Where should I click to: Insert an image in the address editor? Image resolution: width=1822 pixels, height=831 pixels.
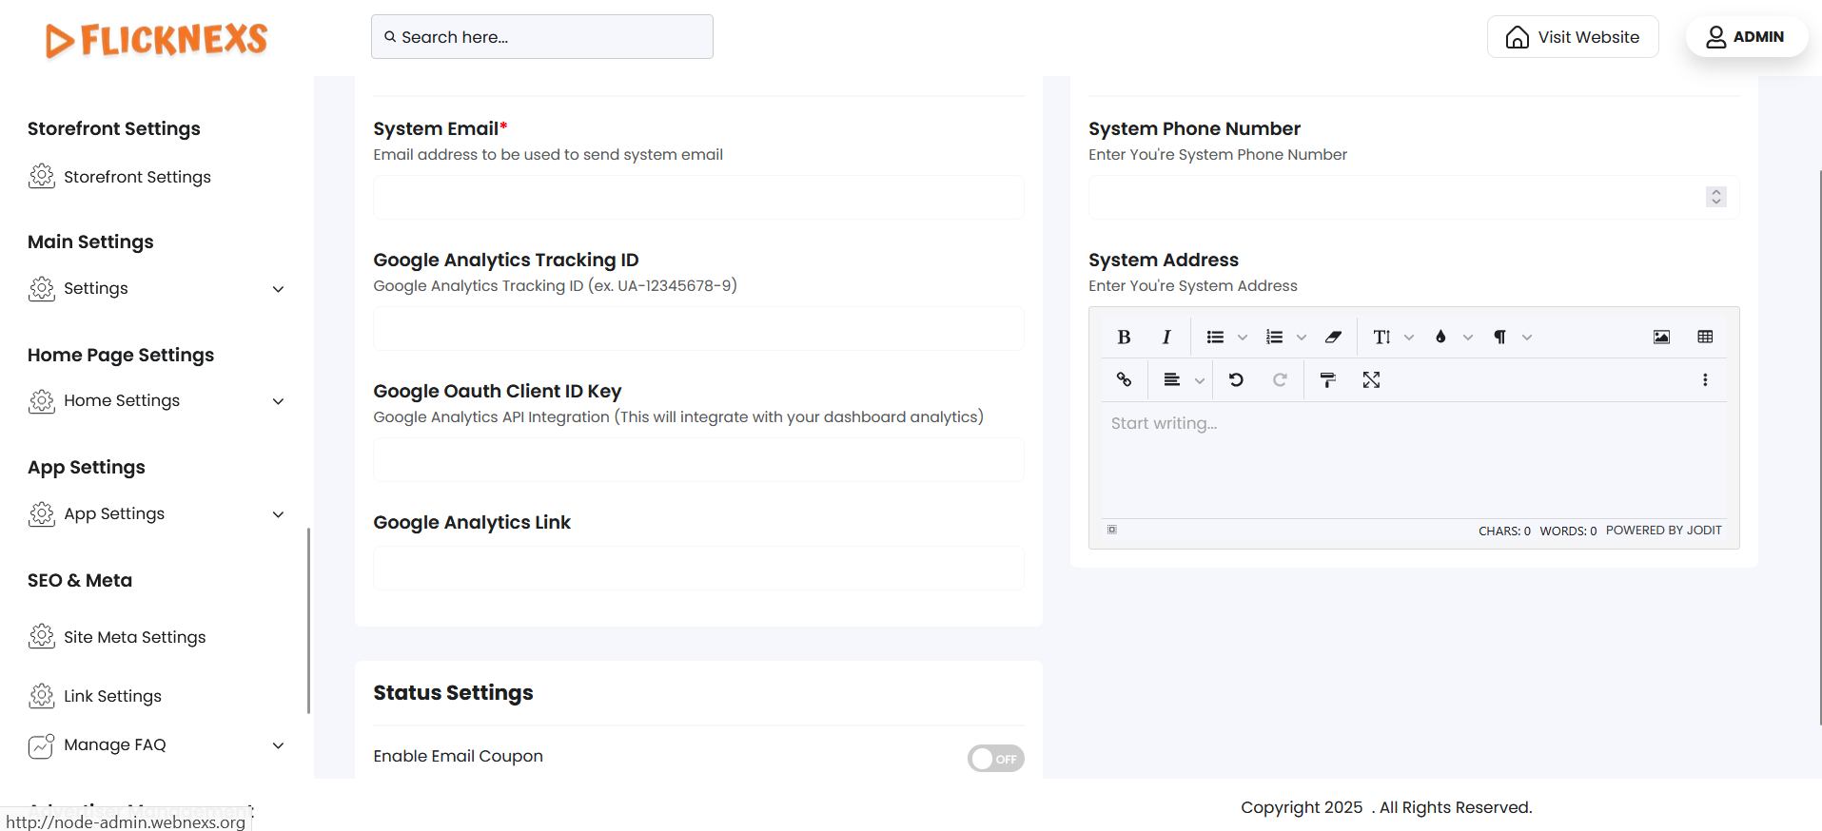tap(1661, 337)
